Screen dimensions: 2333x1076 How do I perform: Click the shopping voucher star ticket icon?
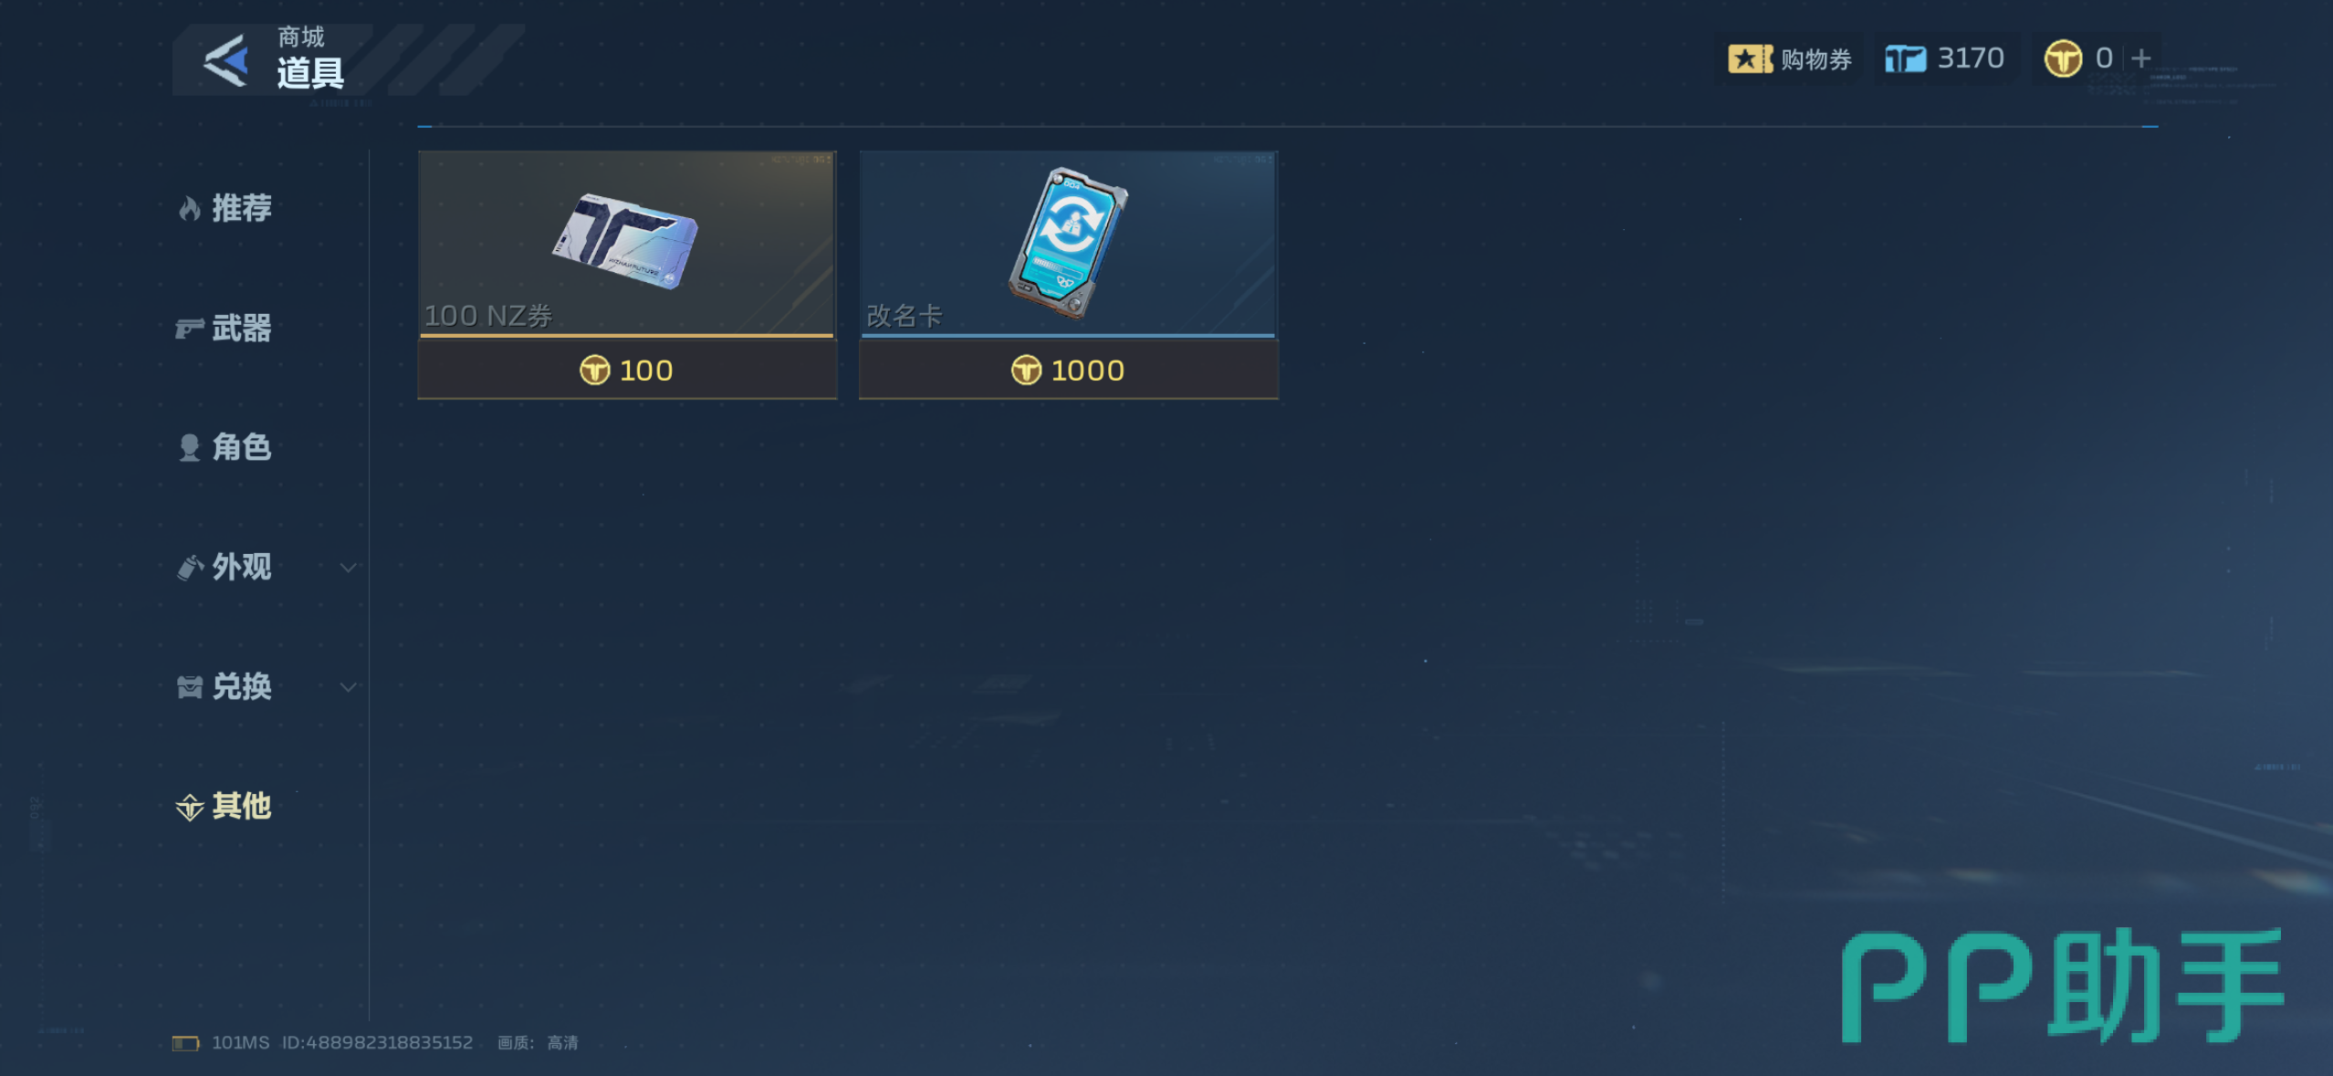click(x=1750, y=59)
